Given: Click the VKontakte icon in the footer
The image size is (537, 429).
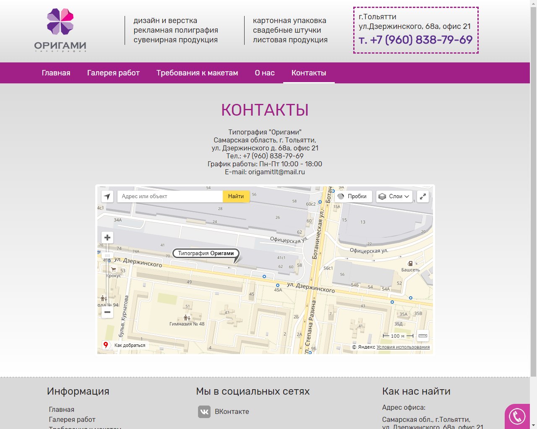Looking at the screenshot, I should [x=204, y=412].
